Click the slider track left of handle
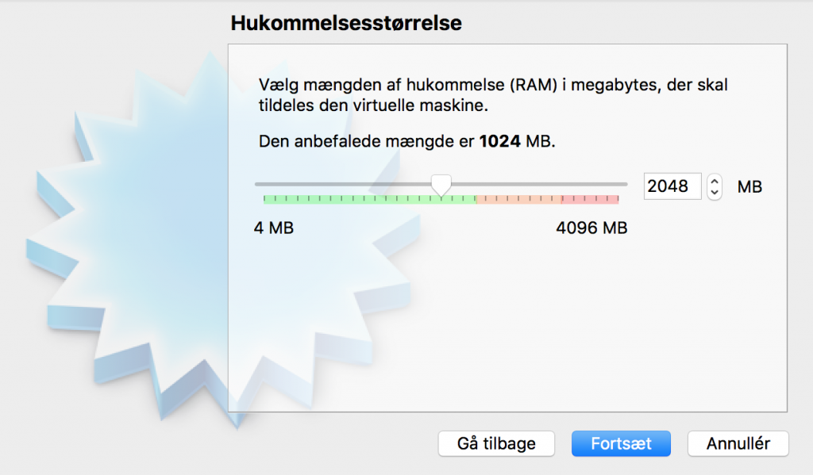Image resolution: width=813 pixels, height=475 pixels. [x=343, y=184]
